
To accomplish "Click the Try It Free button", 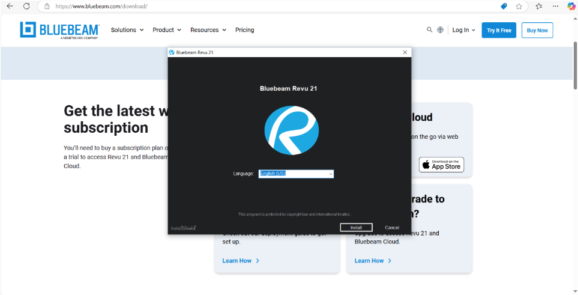I will pyautogui.click(x=499, y=30).
